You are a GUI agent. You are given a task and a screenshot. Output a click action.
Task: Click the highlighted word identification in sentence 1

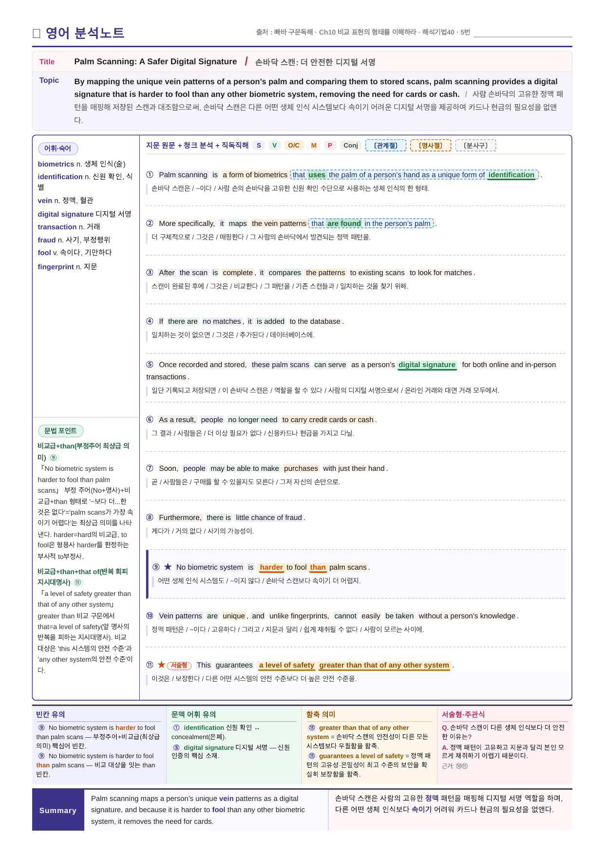click(511, 175)
